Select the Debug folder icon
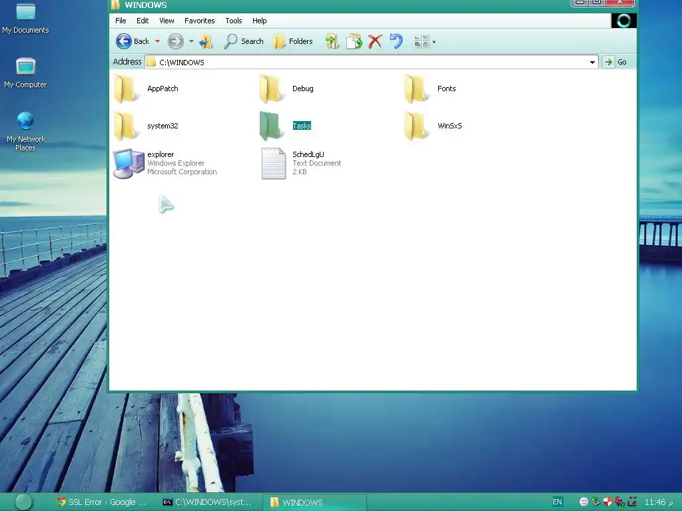This screenshot has height=511, width=682. click(x=272, y=88)
